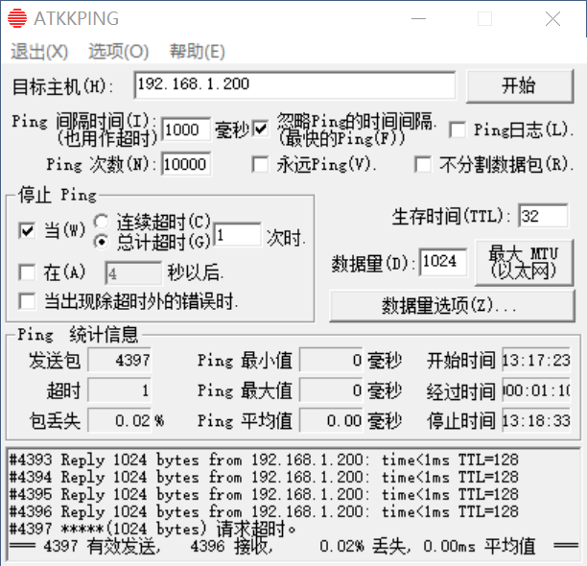Click the Ping 间隔时间 field showing 1000
Viewport: 587px width, 566px height.
(186, 130)
